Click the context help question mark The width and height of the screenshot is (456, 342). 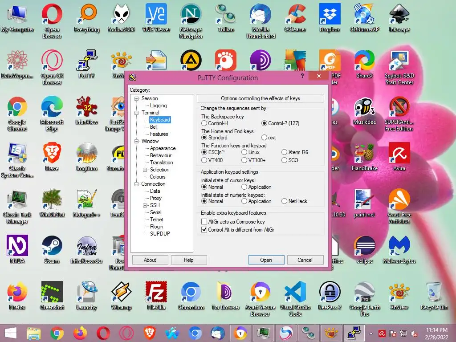pyautogui.click(x=302, y=76)
